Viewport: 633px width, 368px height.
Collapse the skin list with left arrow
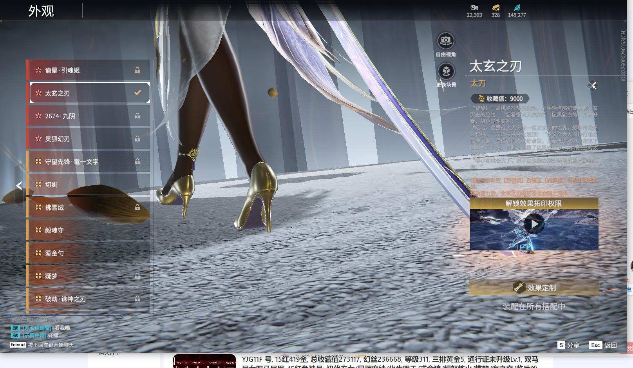[x=19, y=186]
